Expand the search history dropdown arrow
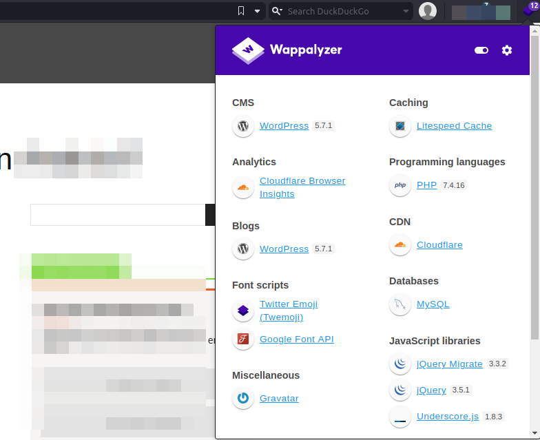 [x=406, y=11]
